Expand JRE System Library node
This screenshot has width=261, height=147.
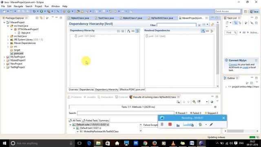(x=8, y=40)
